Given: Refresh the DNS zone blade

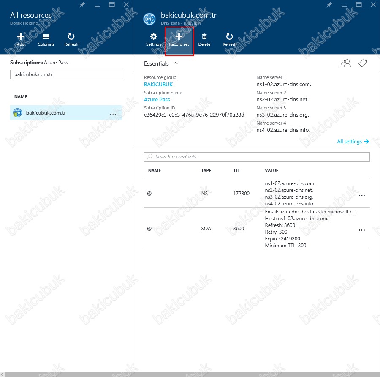Looking at the screenshot, I should 229,39.
